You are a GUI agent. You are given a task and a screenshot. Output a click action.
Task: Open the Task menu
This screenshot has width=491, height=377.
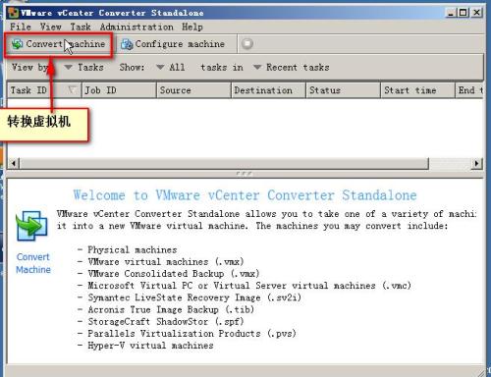pos(81,27)
